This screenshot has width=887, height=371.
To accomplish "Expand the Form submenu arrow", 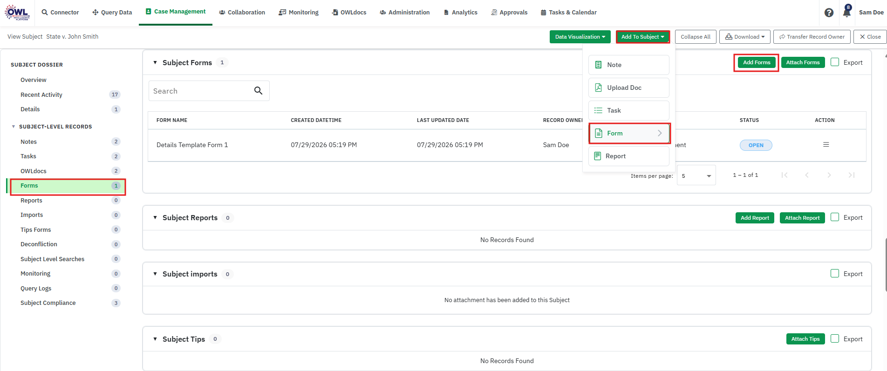I will click(660, 133).
